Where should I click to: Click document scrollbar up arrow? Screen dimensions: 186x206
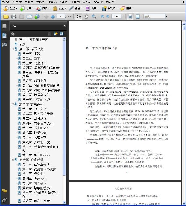tap(184, 24)
